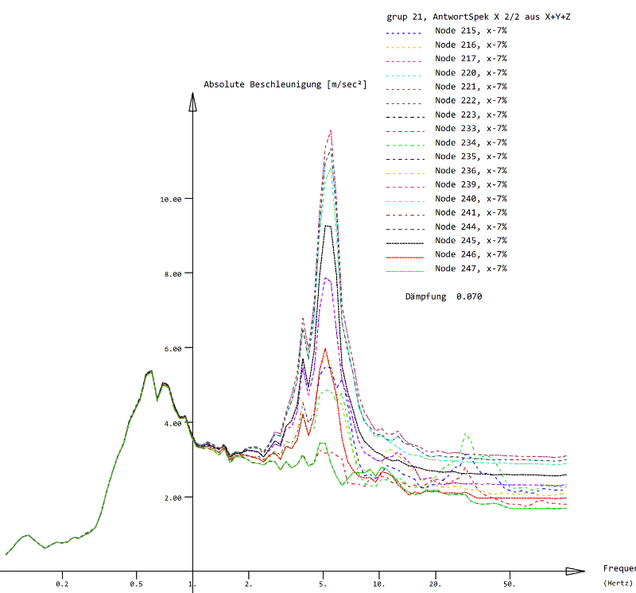This screenshot has width=636, height=593.
Task: Select legend entry "Node 241, x-7%"
Action: (x=471, y=212)
